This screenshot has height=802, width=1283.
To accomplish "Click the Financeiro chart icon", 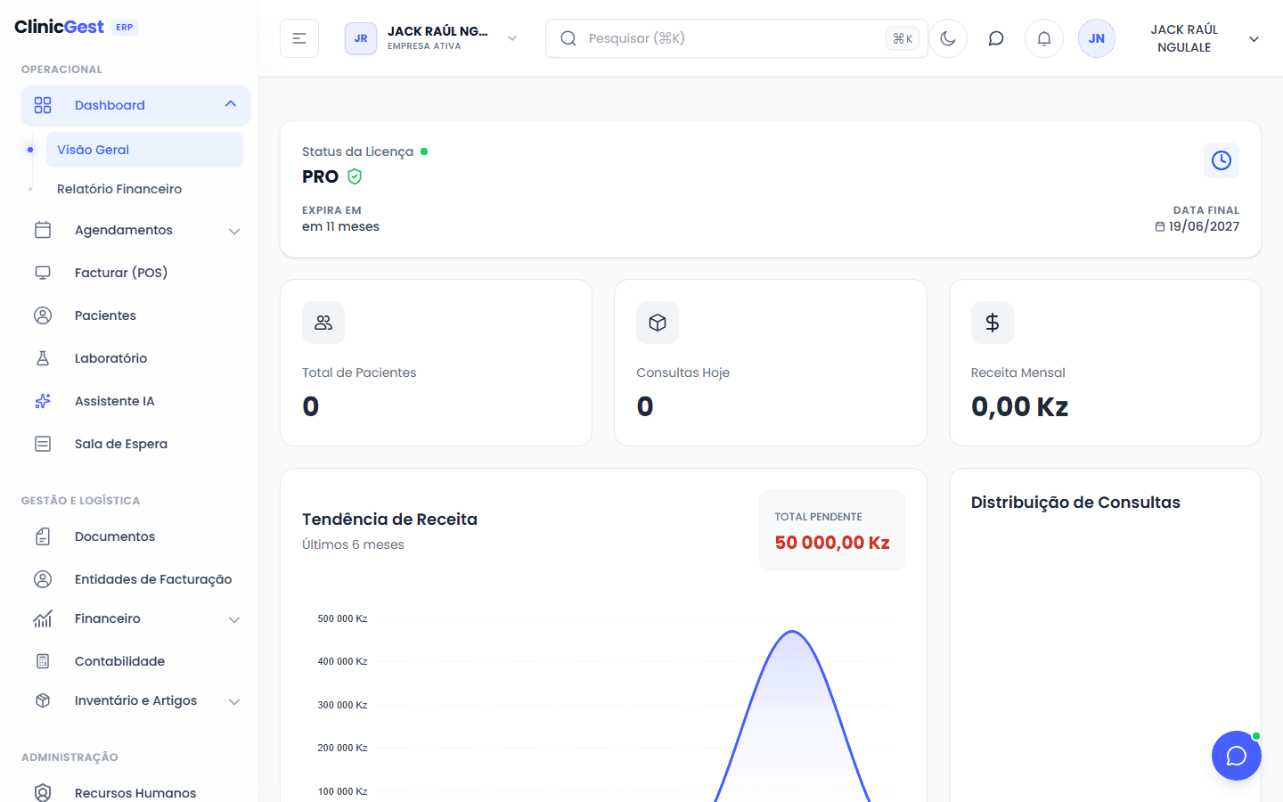I will 43,618.
